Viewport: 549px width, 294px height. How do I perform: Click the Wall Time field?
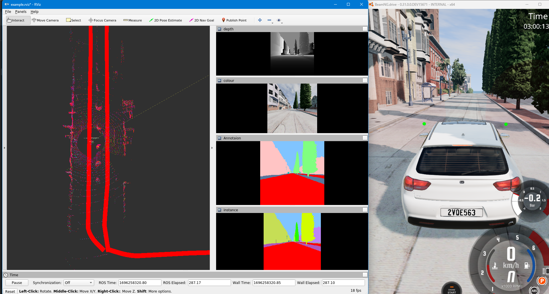274,283
